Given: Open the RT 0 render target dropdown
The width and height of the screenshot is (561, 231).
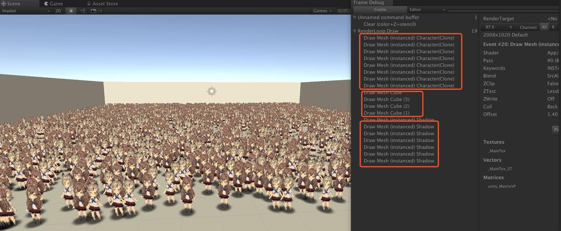Looking at the screenshot, I should [x=498, y=27].
